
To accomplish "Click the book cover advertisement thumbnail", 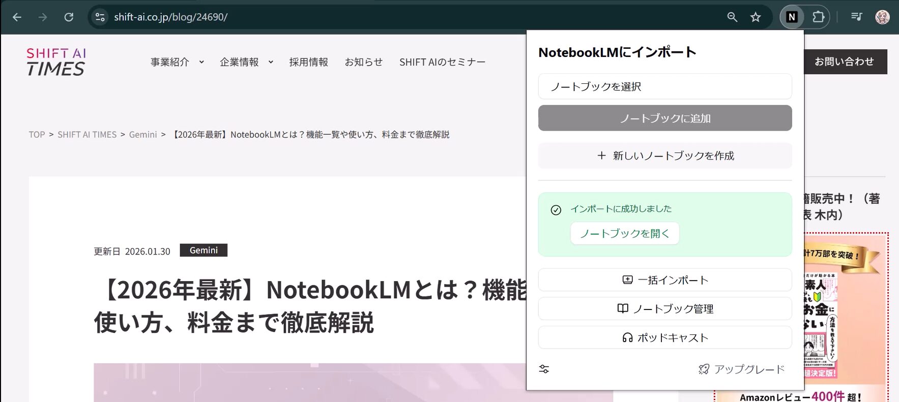I will pyautogui.click(x=820, y=325).
